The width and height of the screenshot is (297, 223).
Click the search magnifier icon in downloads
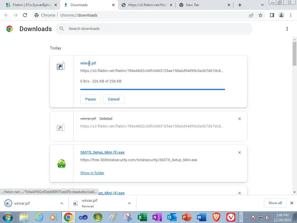[x=61, y=29]
